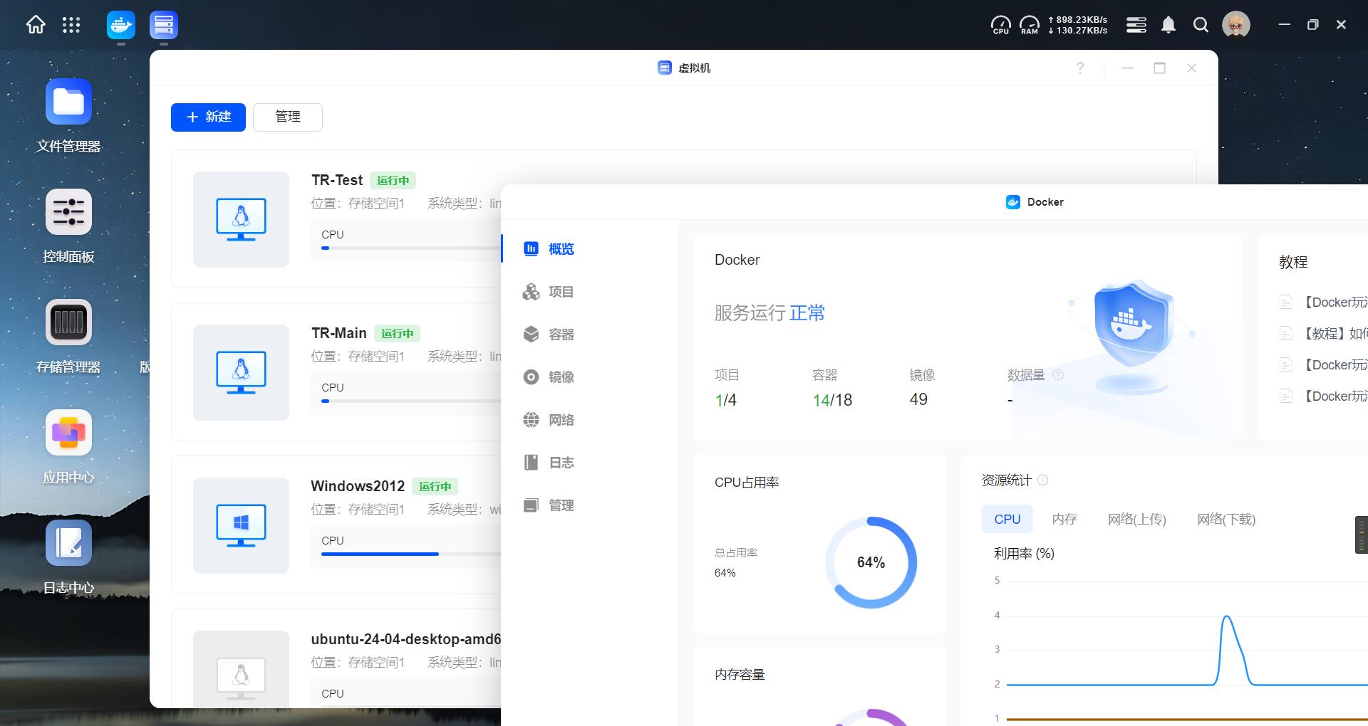The width and height of the screenshot is (1368, 726).
Task: Select the 网络(上传) tab
Action: click(1137, 519)
